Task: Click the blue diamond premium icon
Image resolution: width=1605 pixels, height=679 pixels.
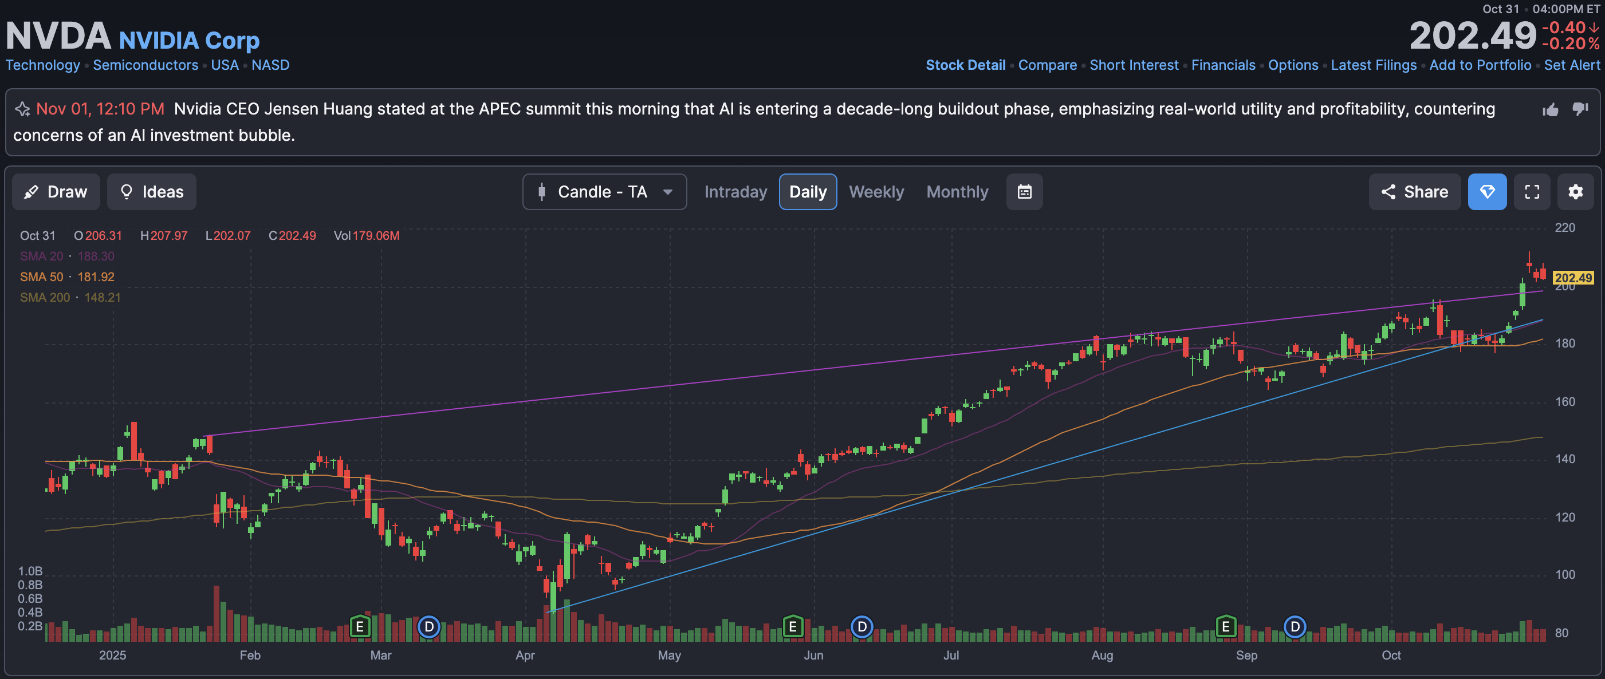Action: coord(1486,192)
